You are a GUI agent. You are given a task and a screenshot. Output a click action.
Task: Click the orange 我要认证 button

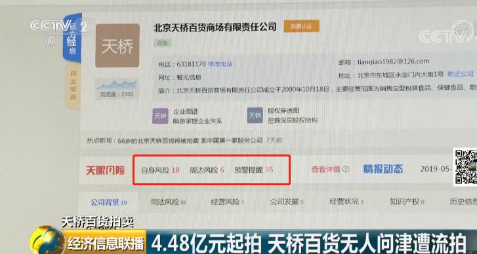click(x=301, y=26)
